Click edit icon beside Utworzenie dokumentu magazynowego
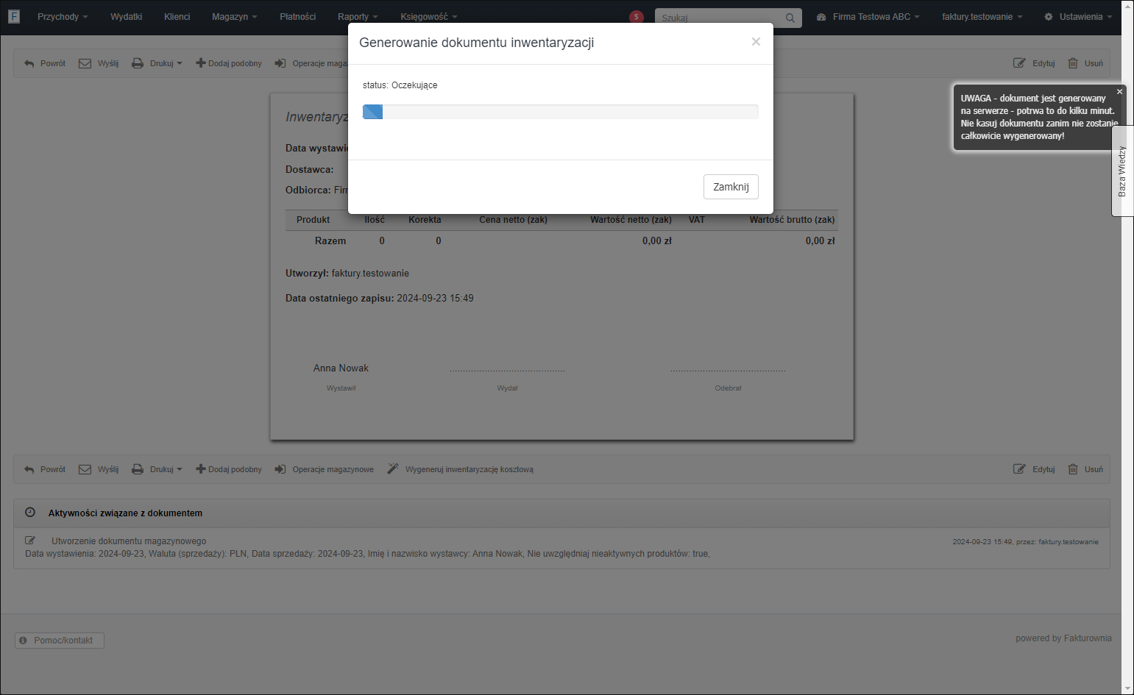Screen dimensions: 1134x695 30,541
